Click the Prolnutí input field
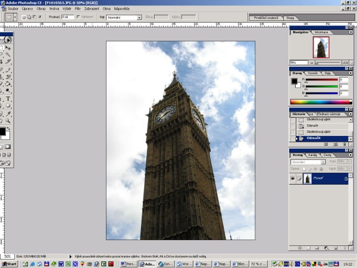This screenshot has height=268, width=357. [67, 17]
